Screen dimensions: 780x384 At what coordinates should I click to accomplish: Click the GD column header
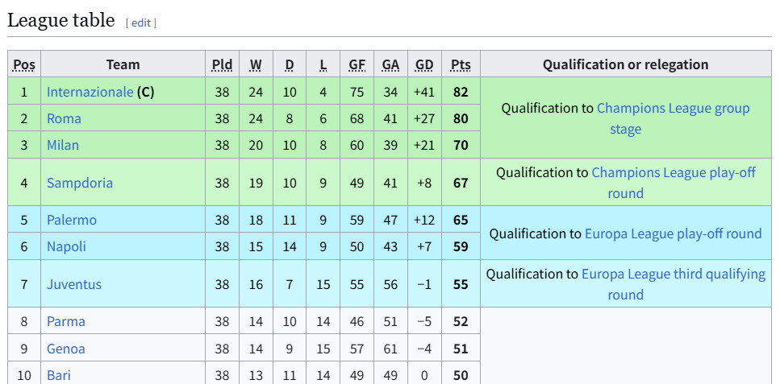tap(424, 64)
